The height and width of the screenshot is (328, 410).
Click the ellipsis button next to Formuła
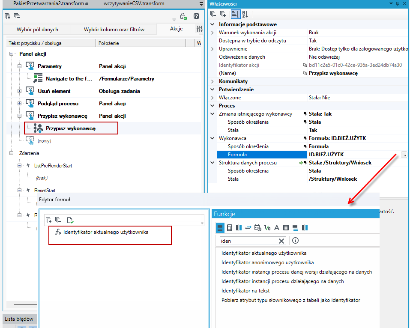pyautogui.click(x=404, y=155)
